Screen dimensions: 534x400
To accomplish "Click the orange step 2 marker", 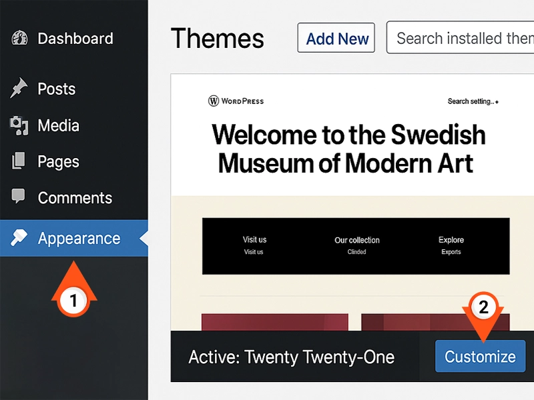I will pyautogui.click(x=484, y=307).
